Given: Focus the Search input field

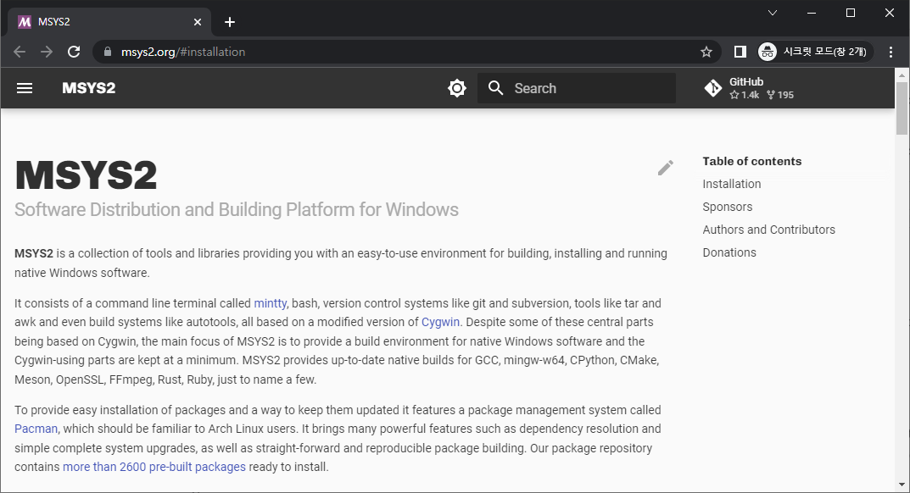Looking at the screenshot, I should tap(577, 88).
